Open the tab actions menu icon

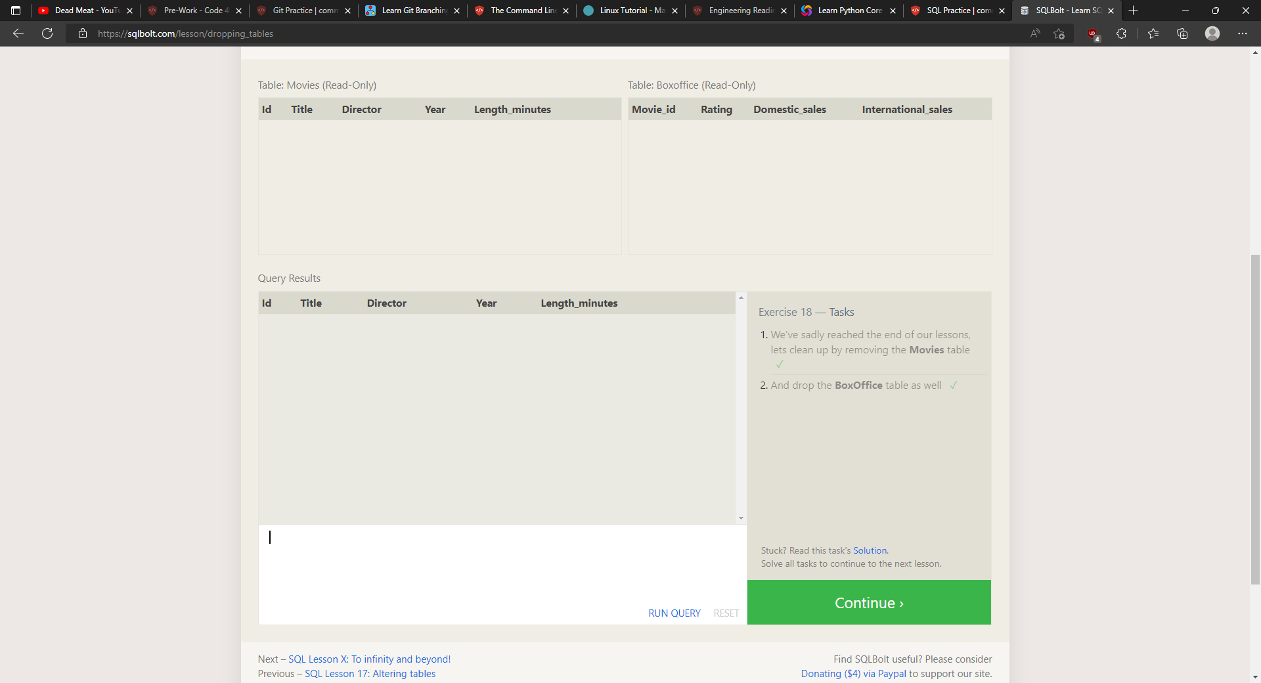(16, 11)
